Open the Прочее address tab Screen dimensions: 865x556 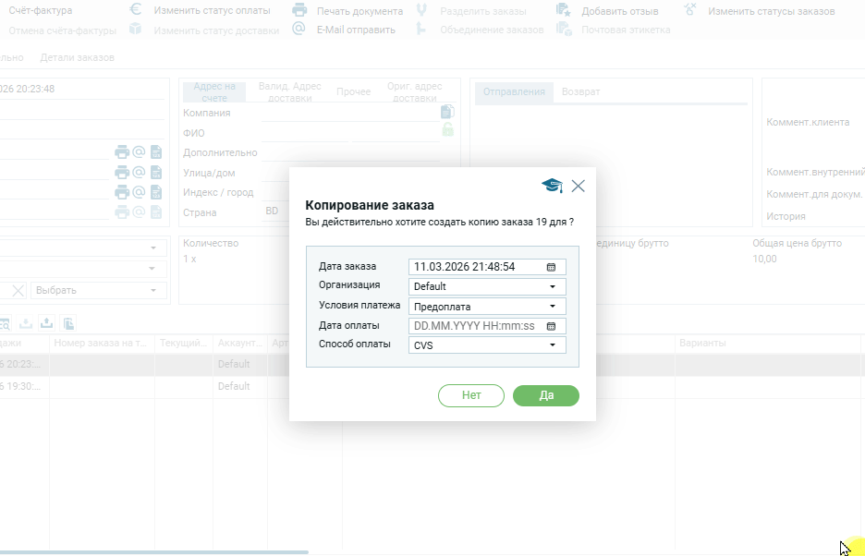[x=353, y=92]
